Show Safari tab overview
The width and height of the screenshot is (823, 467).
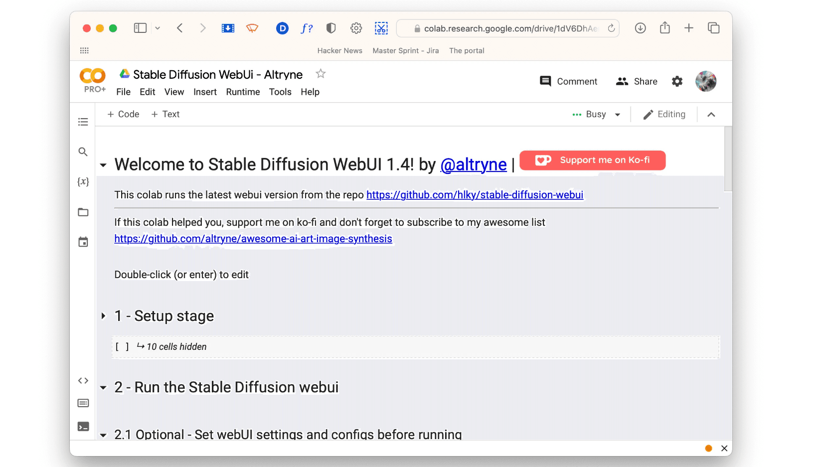coord(714,28)
